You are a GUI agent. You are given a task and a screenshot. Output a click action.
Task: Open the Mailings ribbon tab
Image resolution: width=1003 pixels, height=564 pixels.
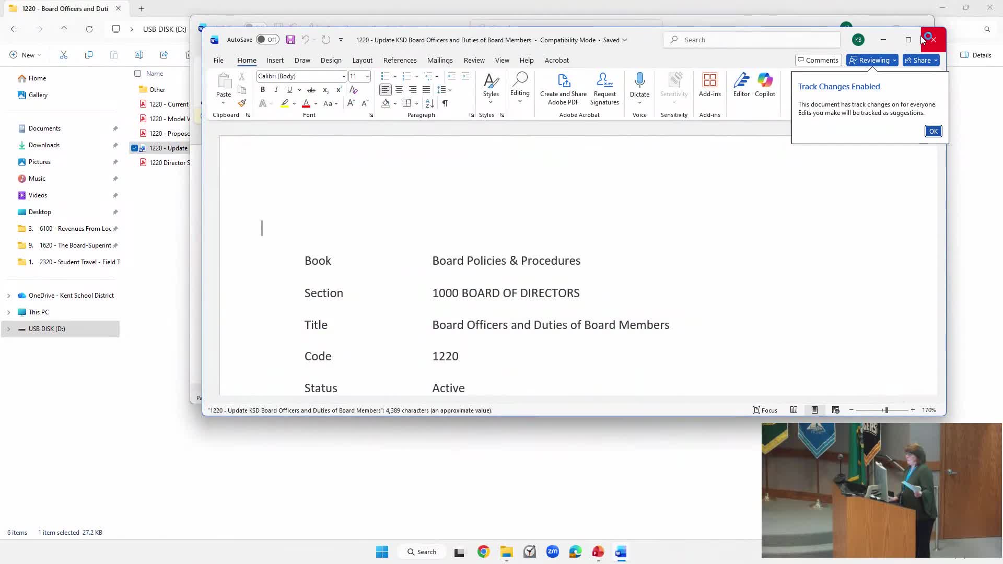pos(440,60)
